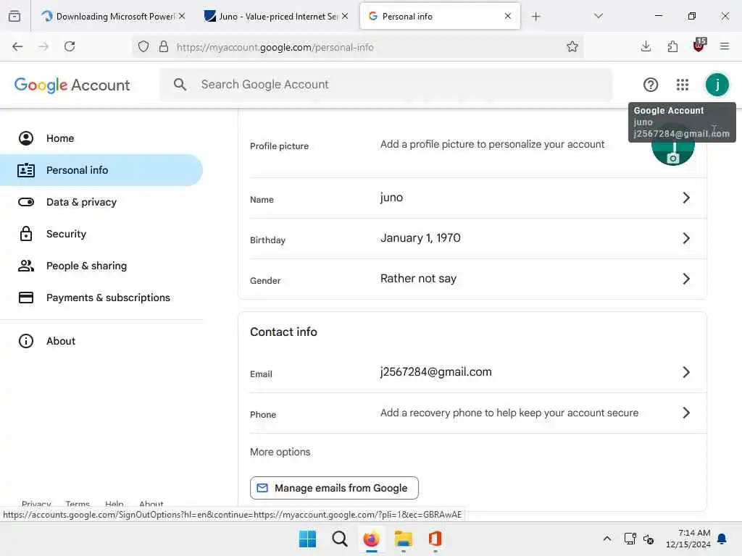Open the list all tabs dropdown arrow
742x556 pixels.
[599, 16]
